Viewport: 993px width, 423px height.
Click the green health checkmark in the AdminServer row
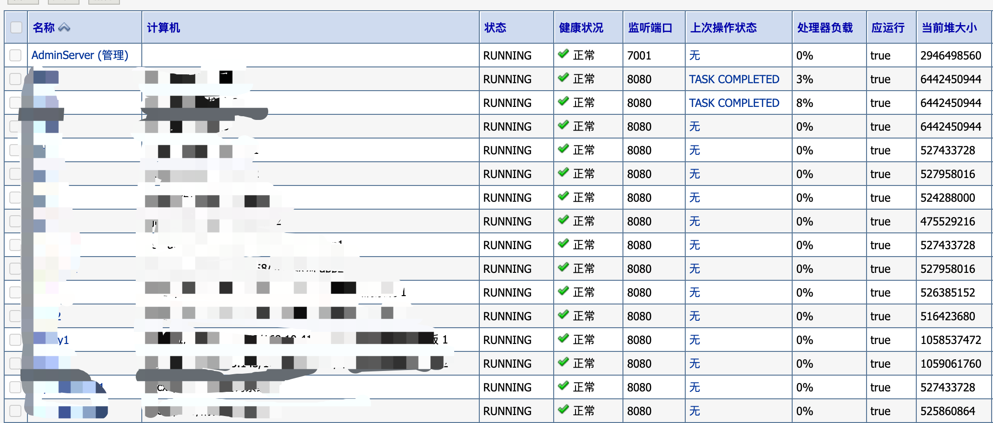pyautogui.click(x=563, y=54)
